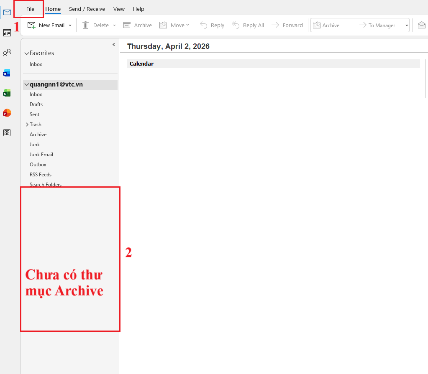This screenshot has height=374, width=428.
Task: Minimize the folder pane with collapse arrow
Action: click(x=114, y=45)
